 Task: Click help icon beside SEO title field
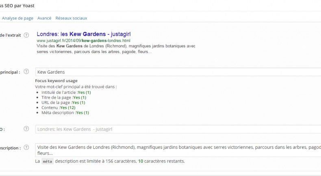coord(26,129)
